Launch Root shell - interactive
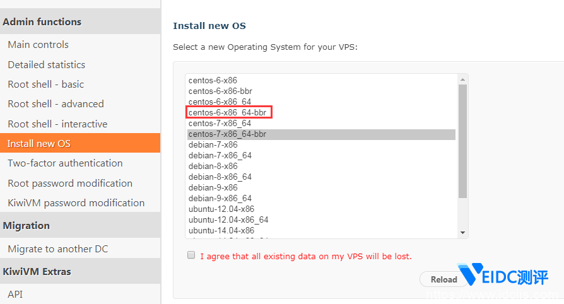564x304 pixels. 57,124
